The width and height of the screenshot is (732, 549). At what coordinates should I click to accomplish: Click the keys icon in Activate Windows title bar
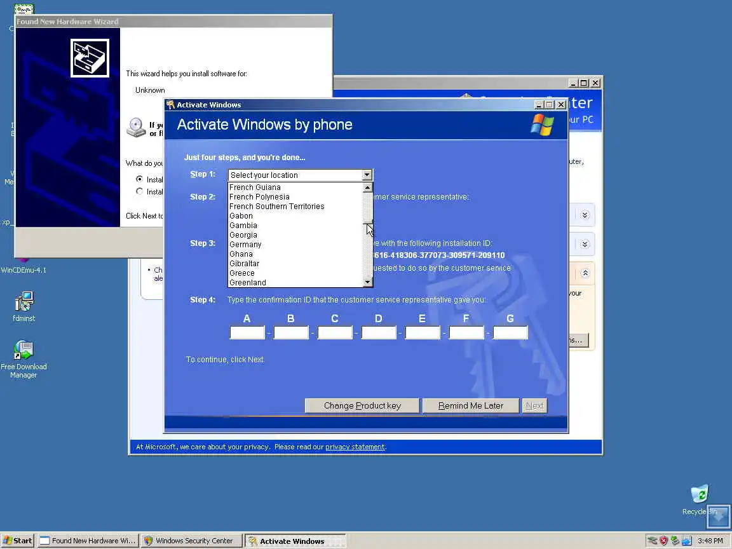pos(170,105)
